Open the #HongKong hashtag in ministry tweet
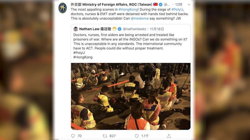 [x=128, y=9]
